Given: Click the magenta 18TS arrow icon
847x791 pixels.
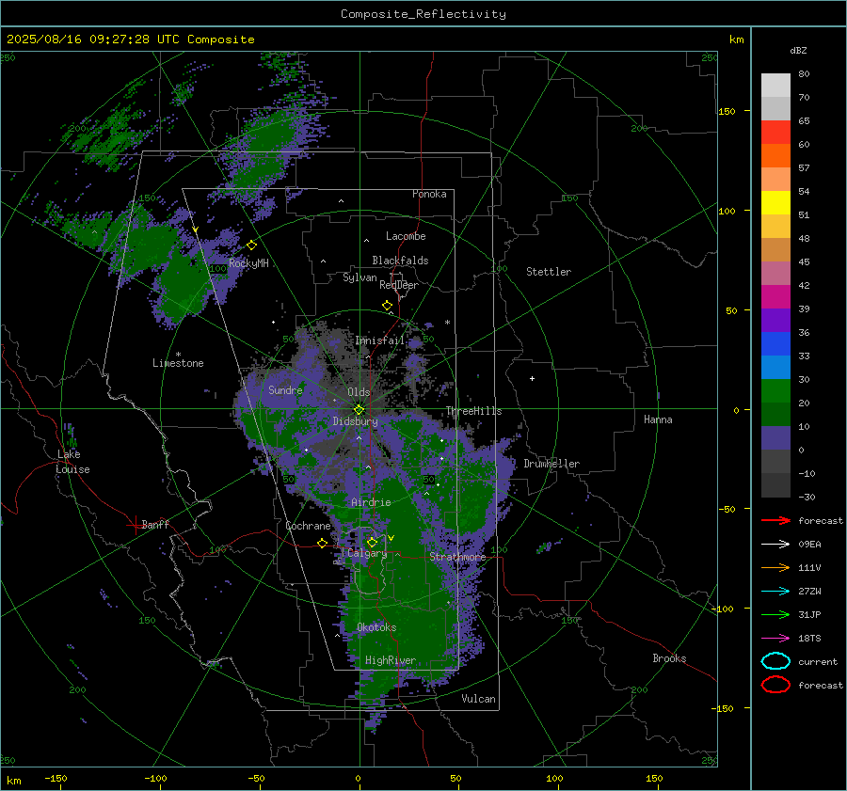Looking at the screenshot, I should click(775, 639).
